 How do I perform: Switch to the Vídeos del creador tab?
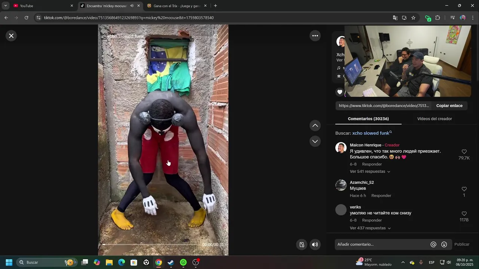click(434, 119)
